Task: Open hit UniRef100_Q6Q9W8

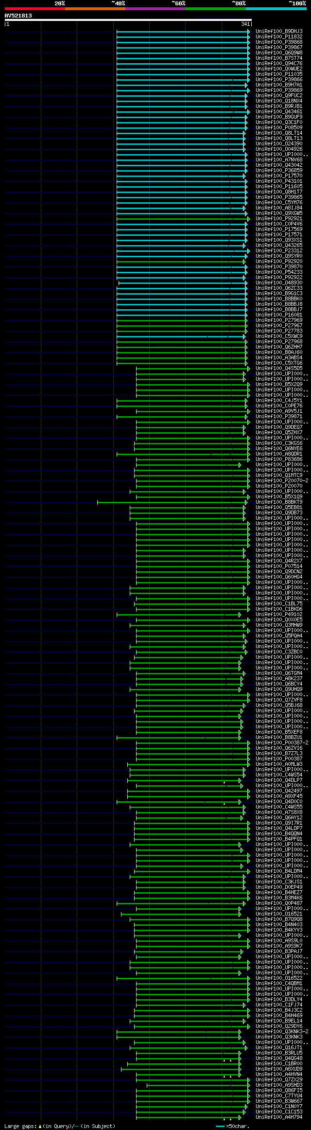Action: tap(279, 53)
